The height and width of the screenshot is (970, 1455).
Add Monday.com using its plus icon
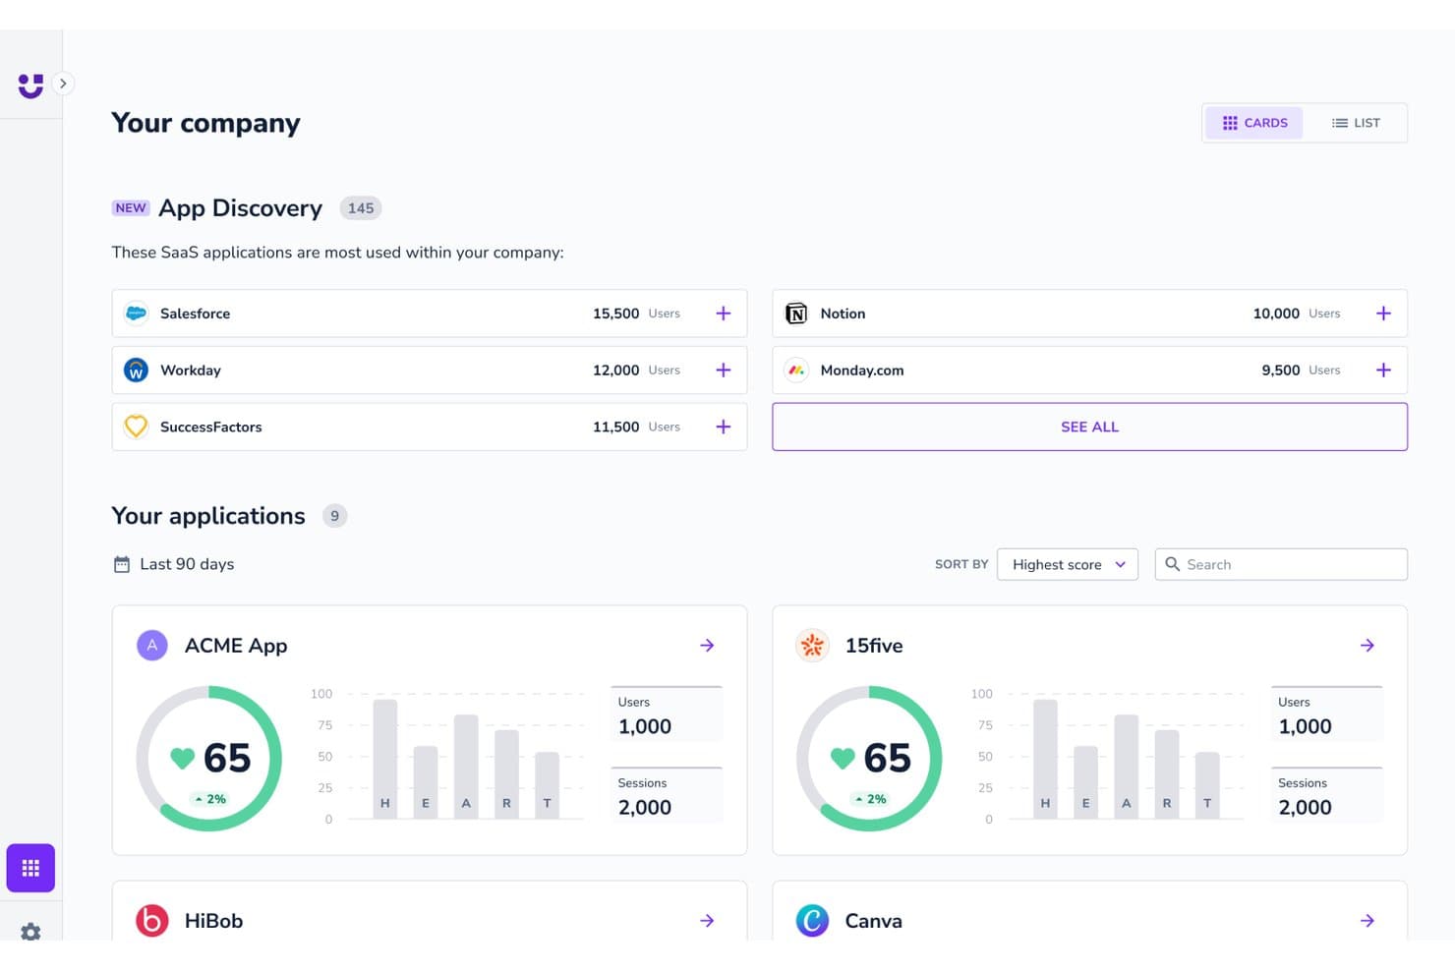pyautogui.click(x=1383, y=371)
